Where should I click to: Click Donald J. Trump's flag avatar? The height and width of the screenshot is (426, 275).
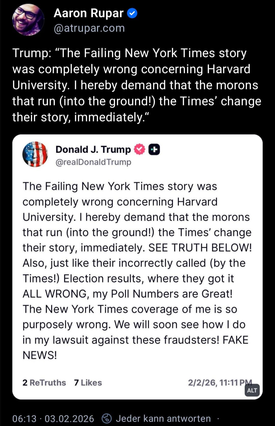click(x=35, y=154)
